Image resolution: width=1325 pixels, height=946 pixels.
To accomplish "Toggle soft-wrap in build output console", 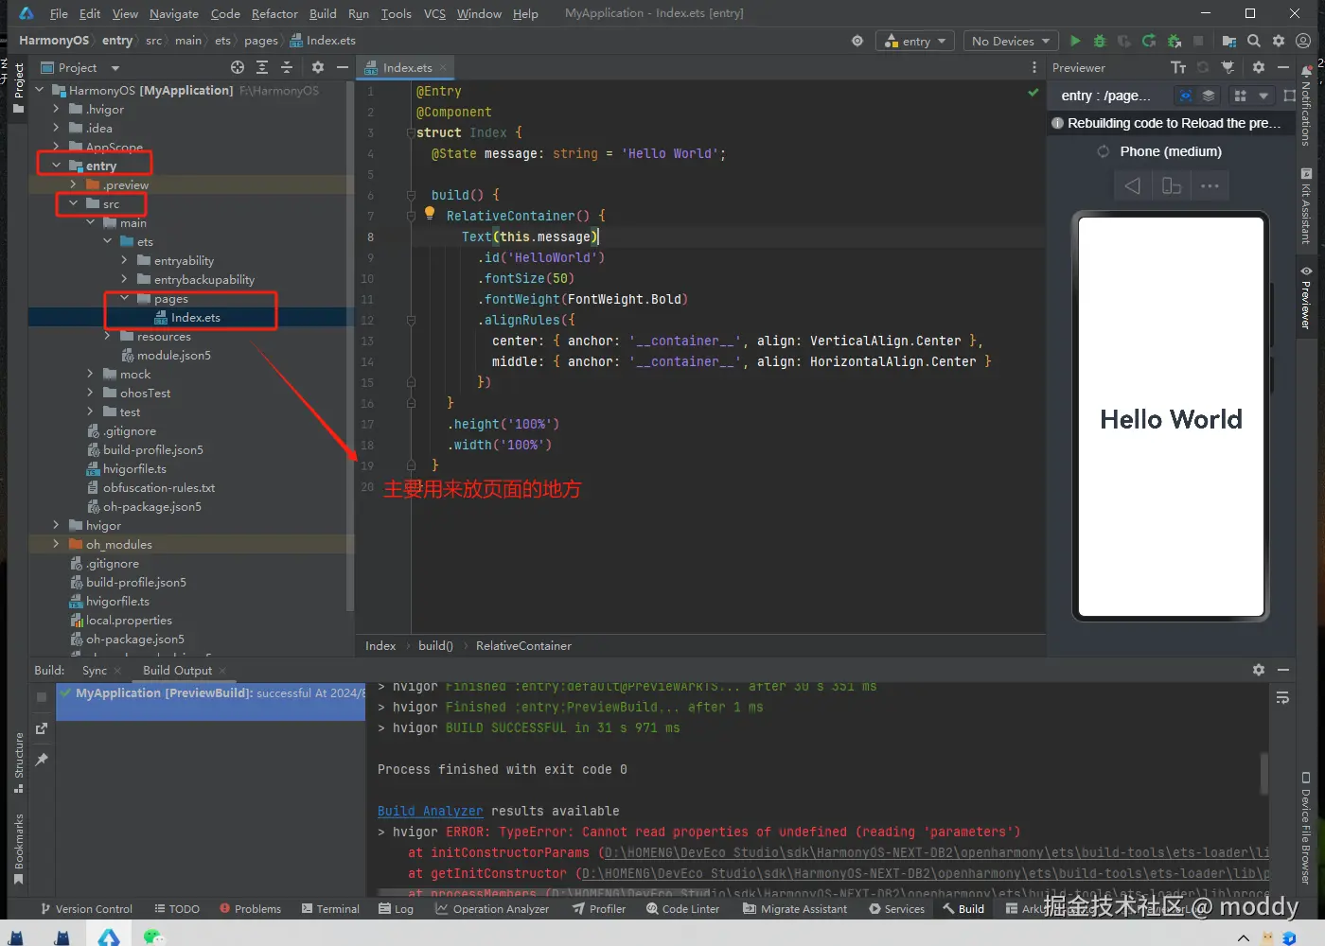I will (x=1282, y=698).
